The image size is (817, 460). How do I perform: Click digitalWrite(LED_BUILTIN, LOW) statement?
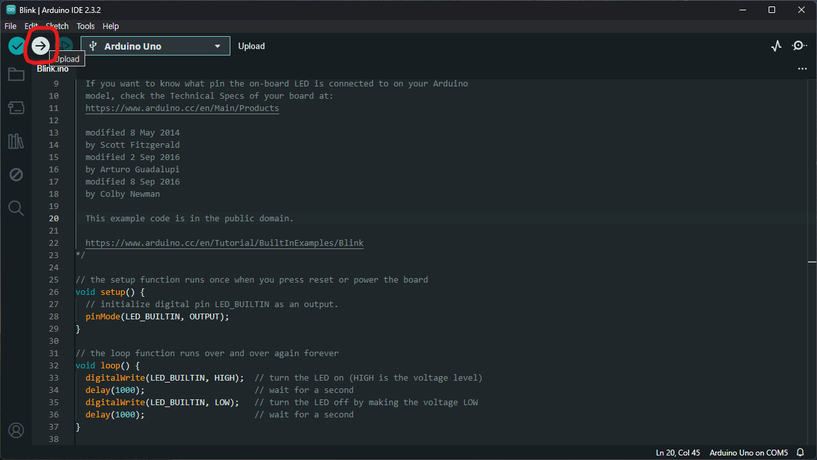point(162,403)
